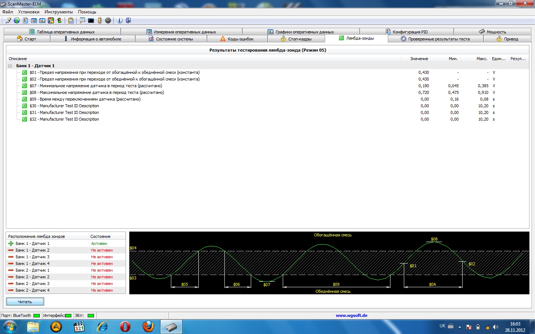Open the Конфигурация PID tab

tap(406, 32)
